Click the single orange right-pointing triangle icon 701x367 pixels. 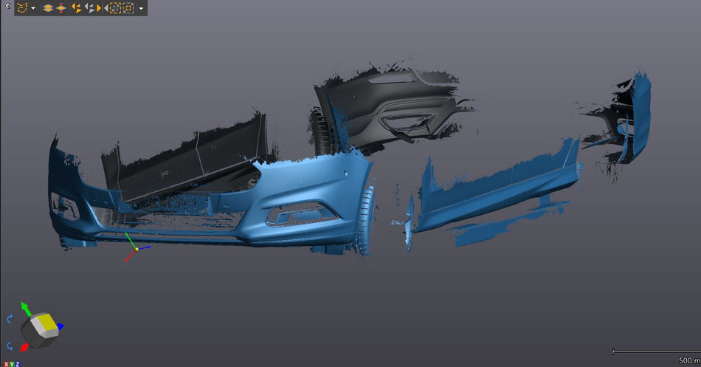[x=99, y=8]
